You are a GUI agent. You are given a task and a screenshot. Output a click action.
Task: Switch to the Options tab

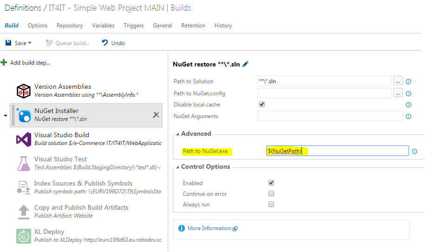click(38, 26)
